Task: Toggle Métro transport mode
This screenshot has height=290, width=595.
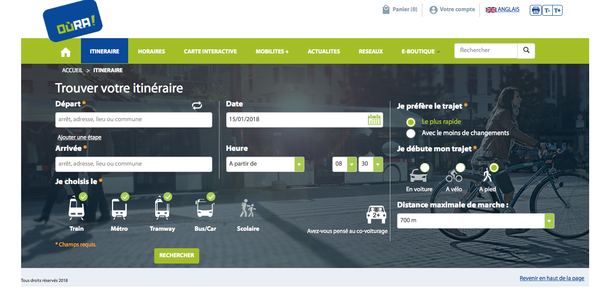Action: coord(119,208)
